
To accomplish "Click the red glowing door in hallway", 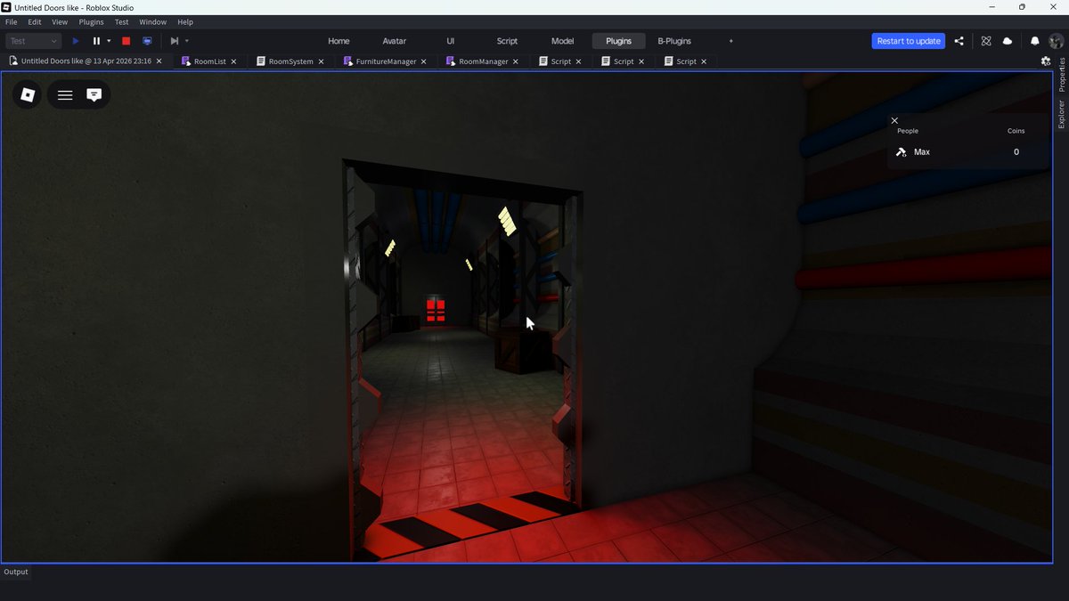I will pyautogui.click(x=436, y=309).
